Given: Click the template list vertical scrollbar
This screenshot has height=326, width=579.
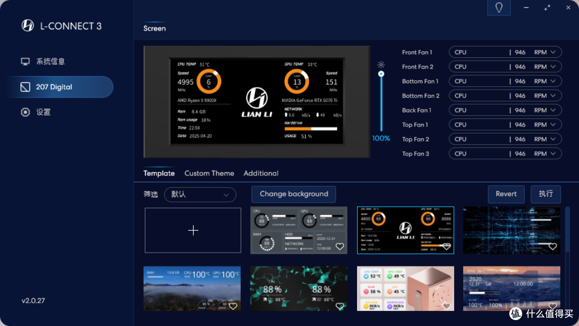Looking at the screenshot, I should tap(568, 231).
